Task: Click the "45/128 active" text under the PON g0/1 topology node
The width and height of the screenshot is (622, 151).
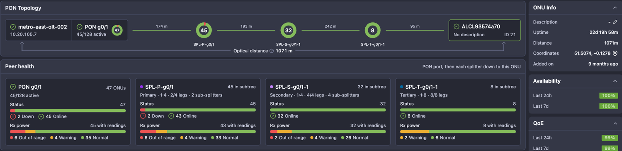Action: click(x=91, y=34)
